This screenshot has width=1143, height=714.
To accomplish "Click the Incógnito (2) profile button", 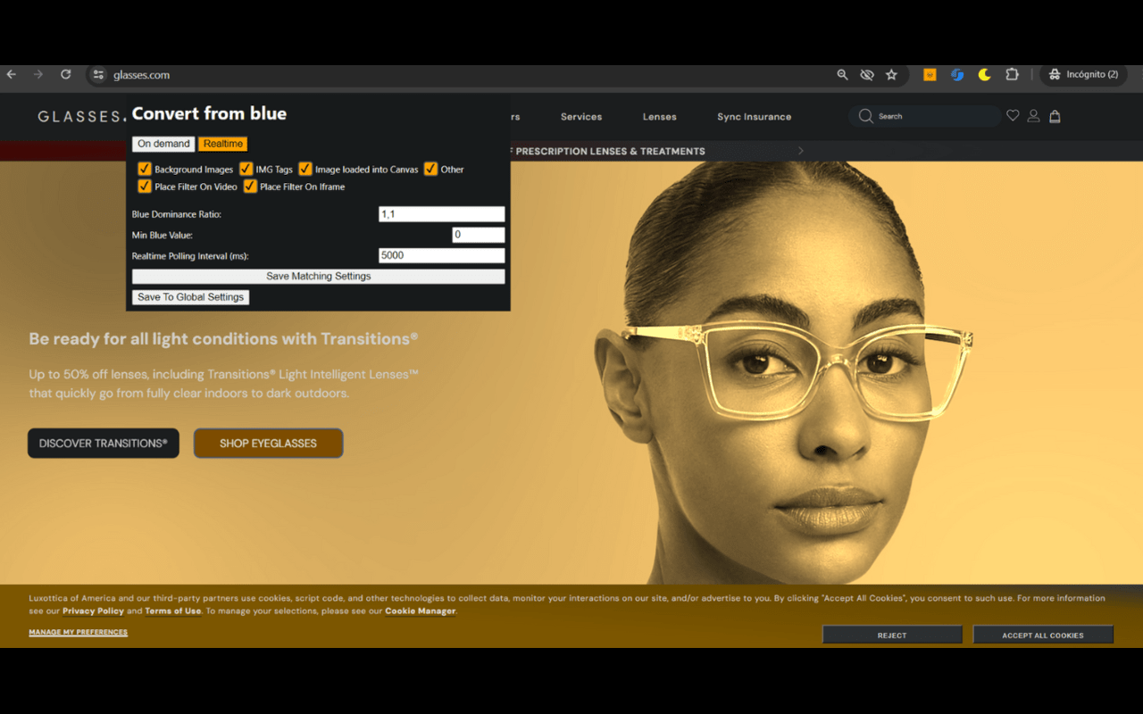I will coord(1083,75).
